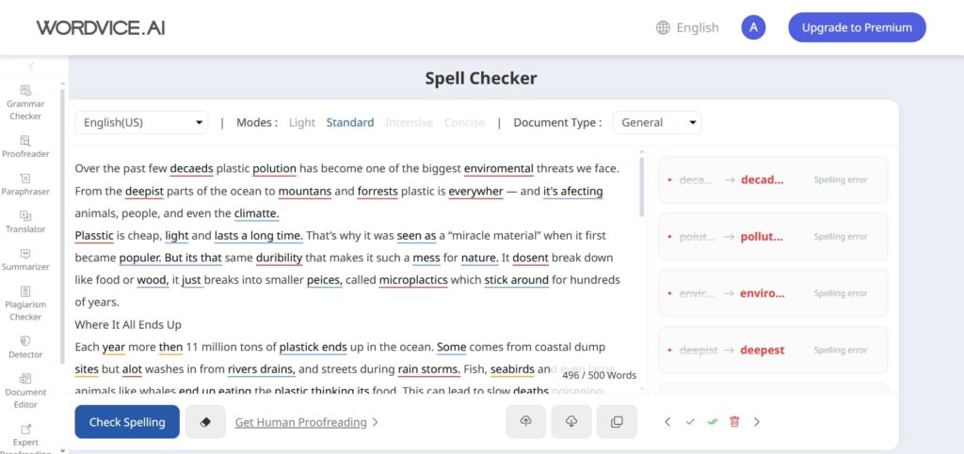Open the Document Type General dropdown

(657, 123)
